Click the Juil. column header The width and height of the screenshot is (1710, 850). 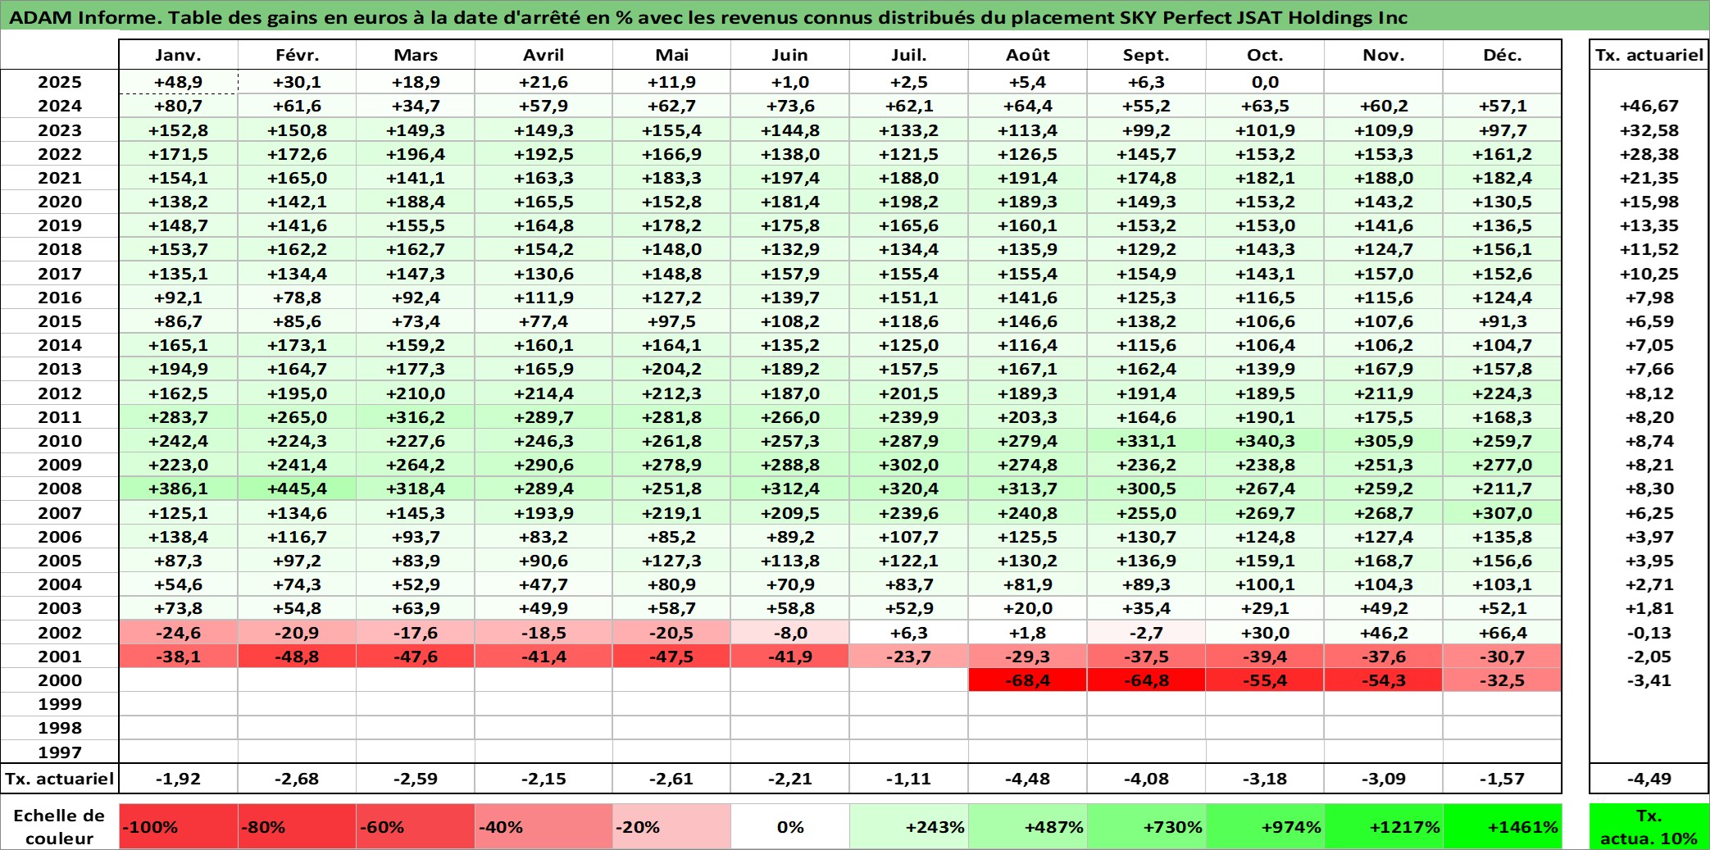[x=909, y=55]
